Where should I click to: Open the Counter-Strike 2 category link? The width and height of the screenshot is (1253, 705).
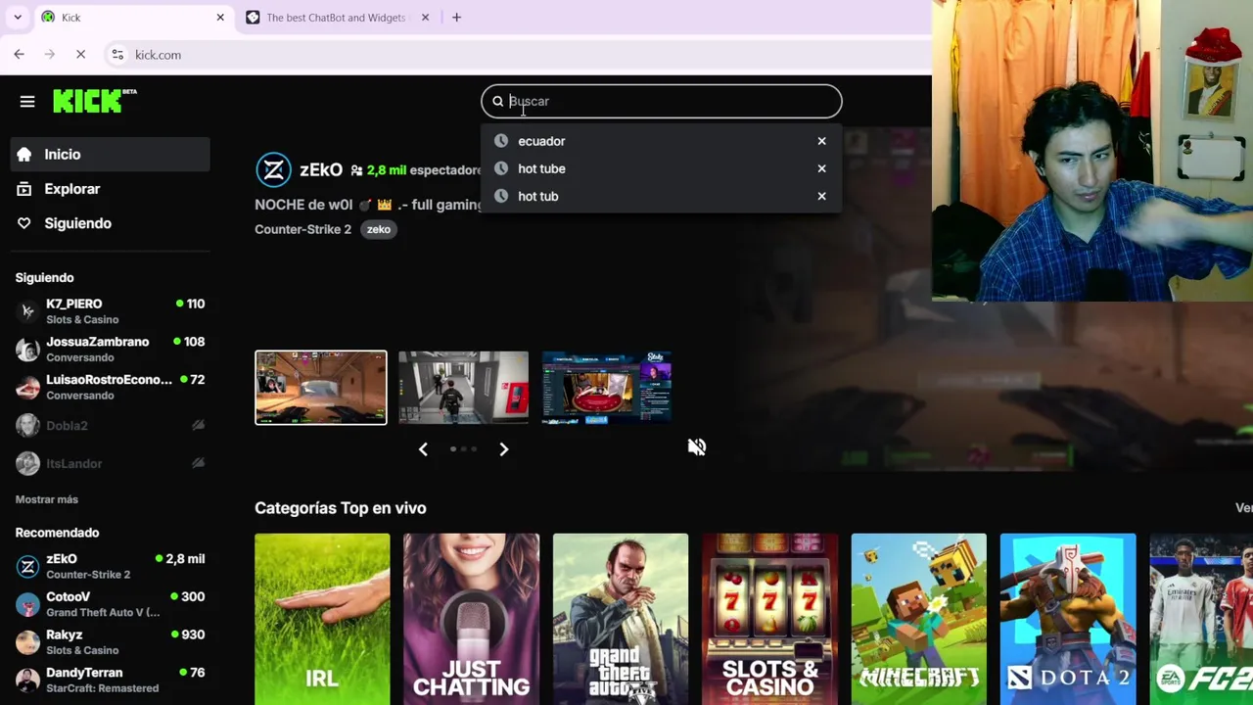(x=302, y=229)
